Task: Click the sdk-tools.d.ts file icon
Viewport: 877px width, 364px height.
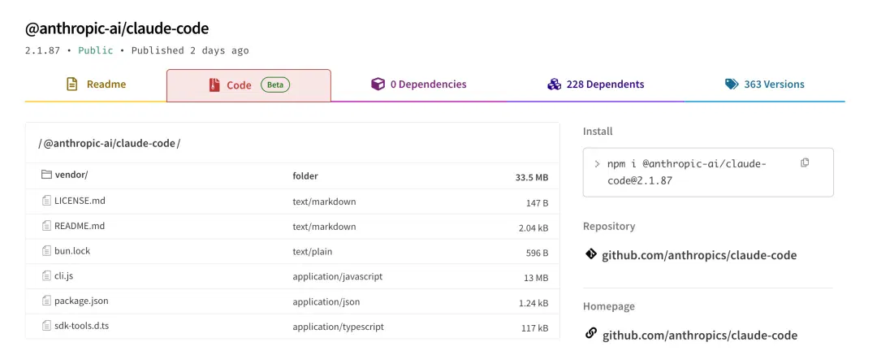Action: pos(46,325)
